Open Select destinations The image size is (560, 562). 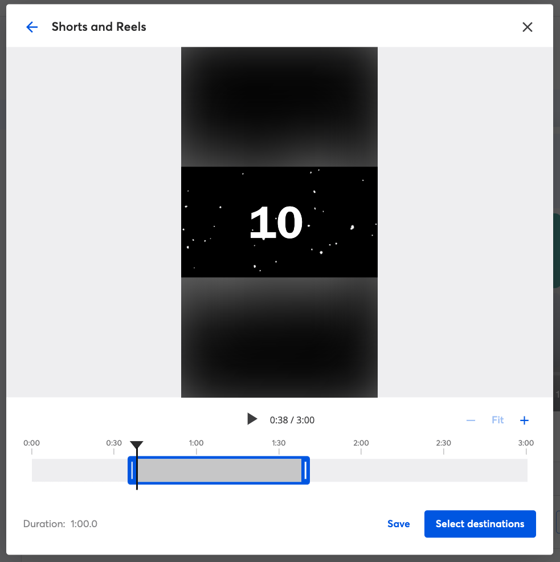(480, 524)
